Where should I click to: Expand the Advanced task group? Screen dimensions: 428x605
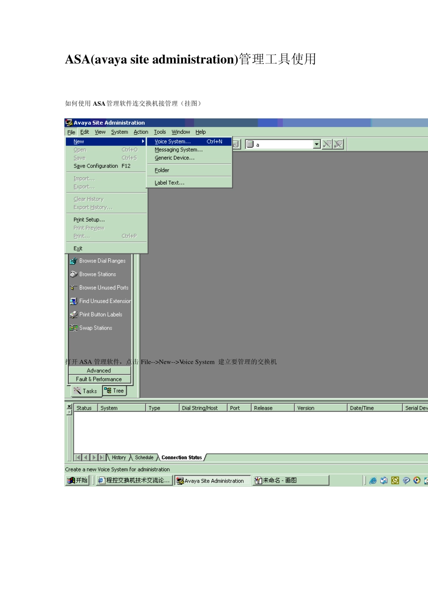99,370
